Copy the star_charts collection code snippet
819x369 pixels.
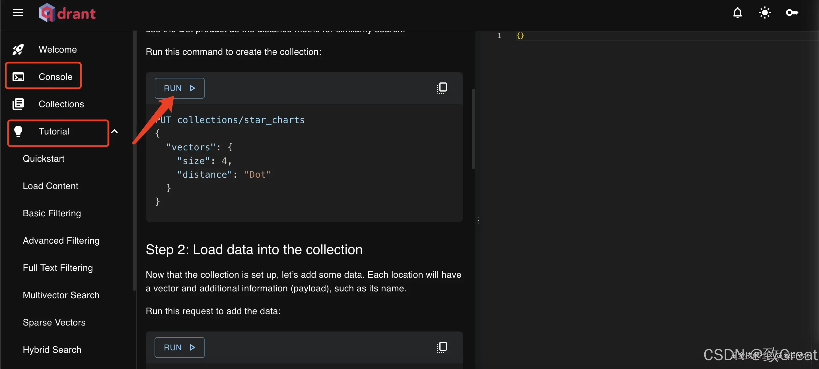(442, 88)
